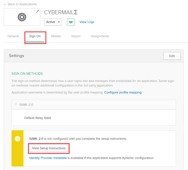Click the SAML 2.0 method label
The height and width of the screenshot is (170, 188).
click(26, 105)
